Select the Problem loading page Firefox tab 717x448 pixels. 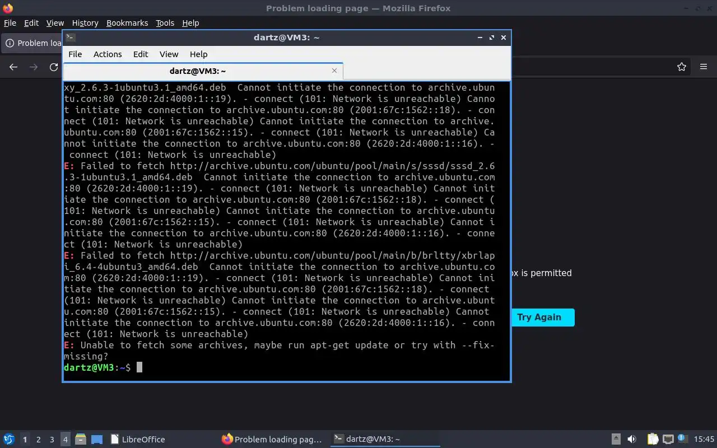pos(32,43)
